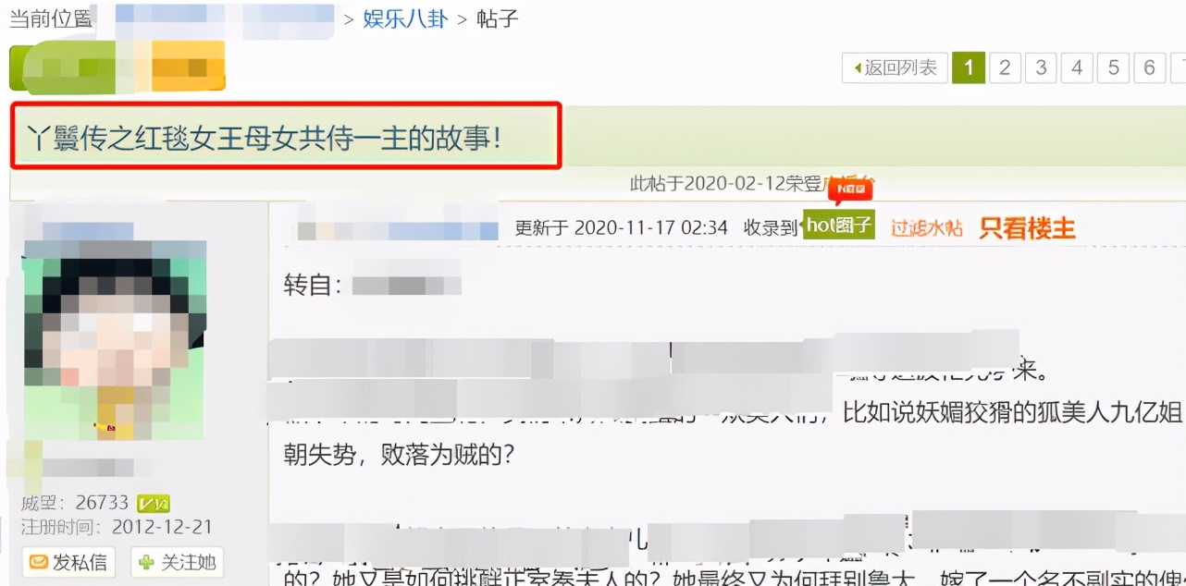The image size is (1186, 586).
Task: Click the orange button beside green button
Action: [188, 66]
